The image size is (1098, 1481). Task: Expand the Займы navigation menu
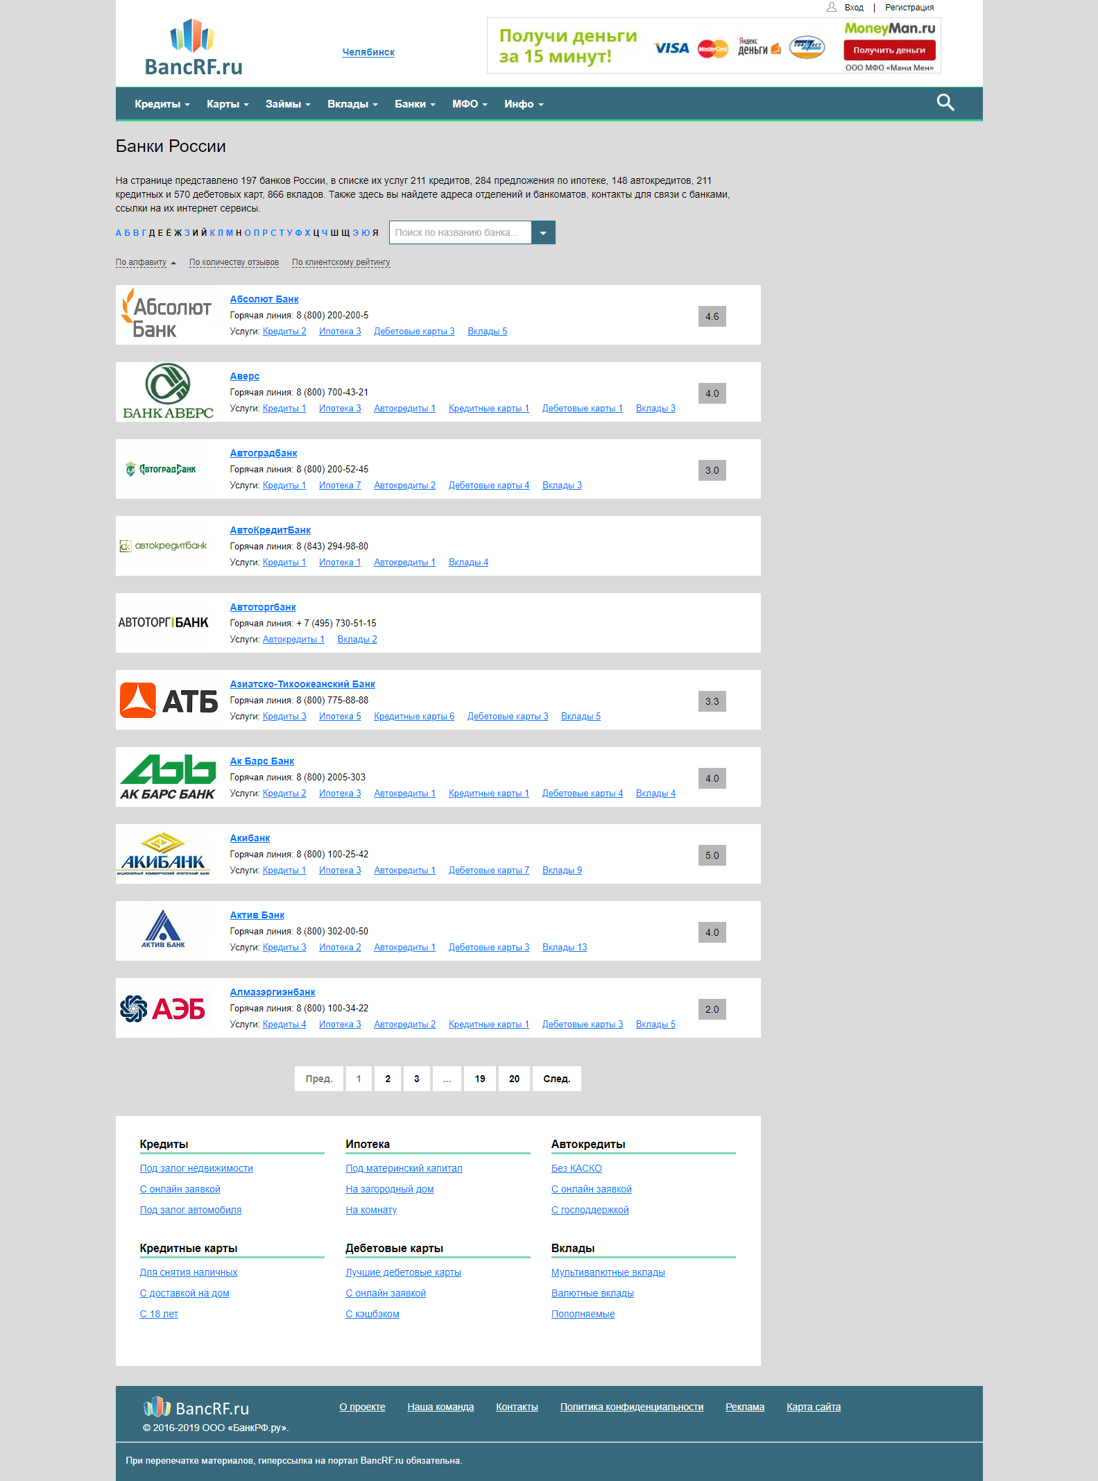288,104
